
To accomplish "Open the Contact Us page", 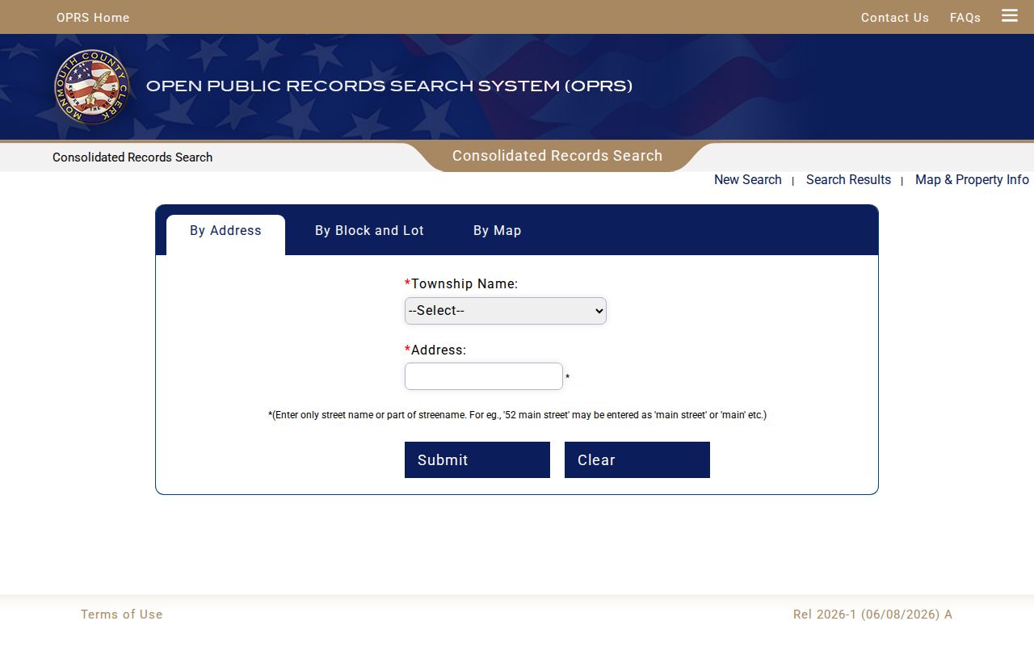I will (x=895, y=18).
